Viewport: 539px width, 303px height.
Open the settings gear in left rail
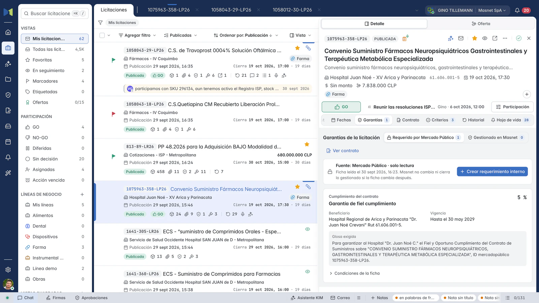pyautogui.click(x=8, y=270)
